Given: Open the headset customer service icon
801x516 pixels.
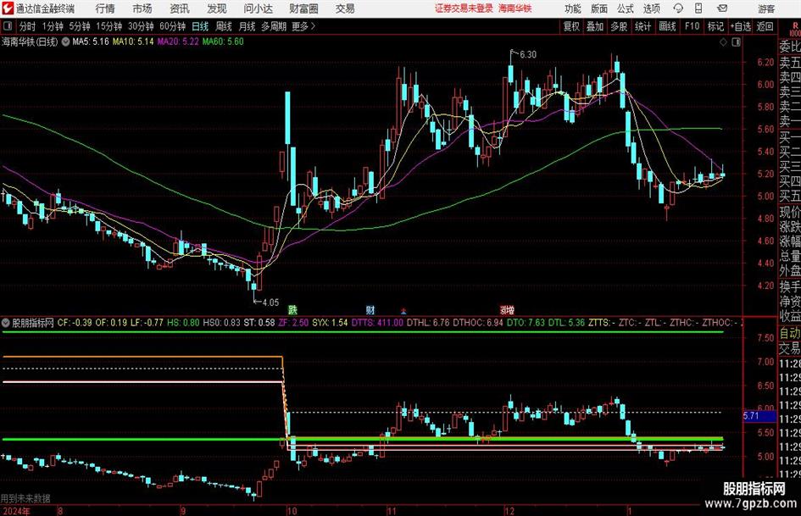Looking at the screenshot, I should click(678, 8).
